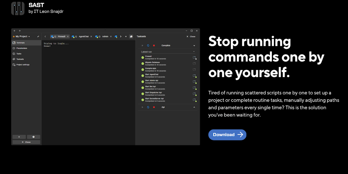
Task: Close the Admin terminal tab
Action: (110, 36)
